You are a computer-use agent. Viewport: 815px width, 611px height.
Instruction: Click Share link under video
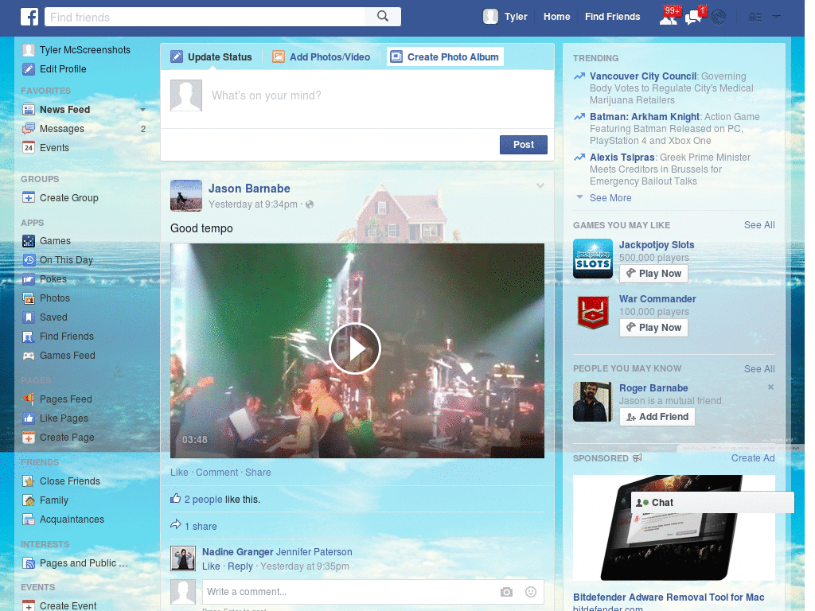point(258,473)
